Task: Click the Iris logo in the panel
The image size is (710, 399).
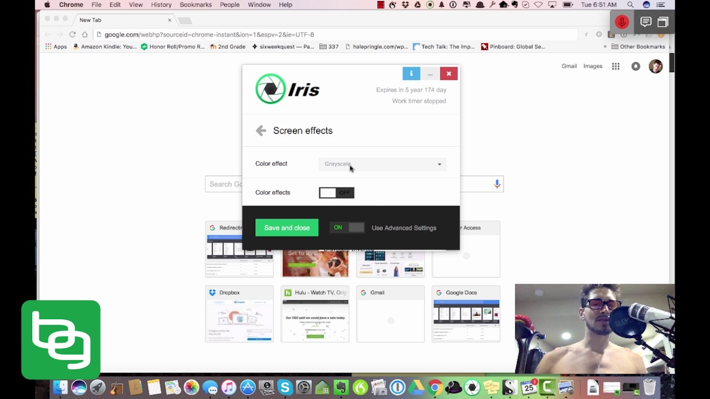Action: point(287,89)
